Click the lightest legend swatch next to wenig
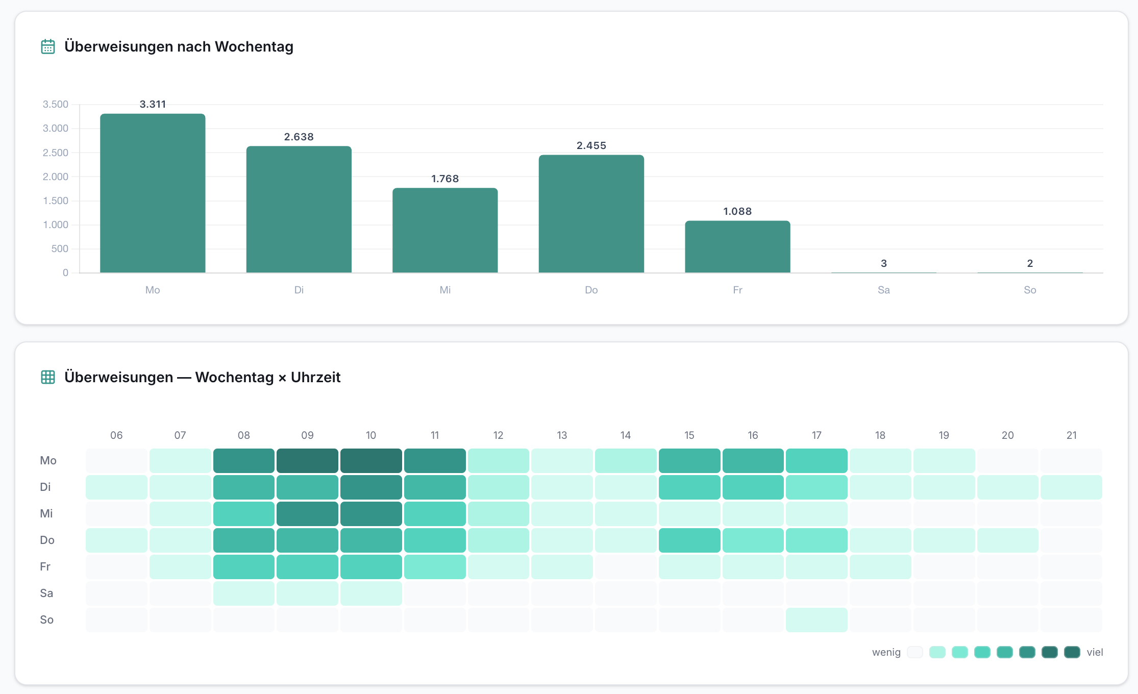This screenshot has width=1138, height=694. point(915,652)
